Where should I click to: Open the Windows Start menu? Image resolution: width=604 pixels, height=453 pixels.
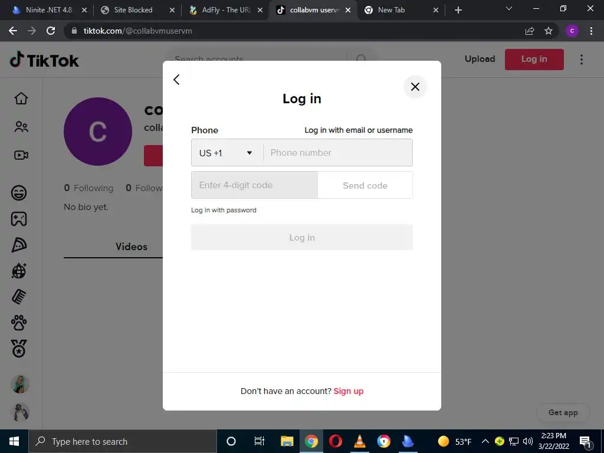pyautogui.click(x=14, y=441)
